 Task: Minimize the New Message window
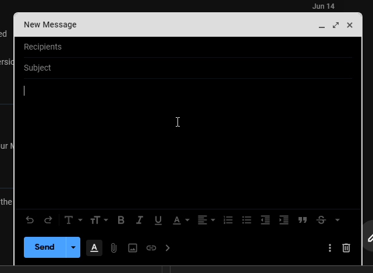pyautogui.click(x=322, y=25)
